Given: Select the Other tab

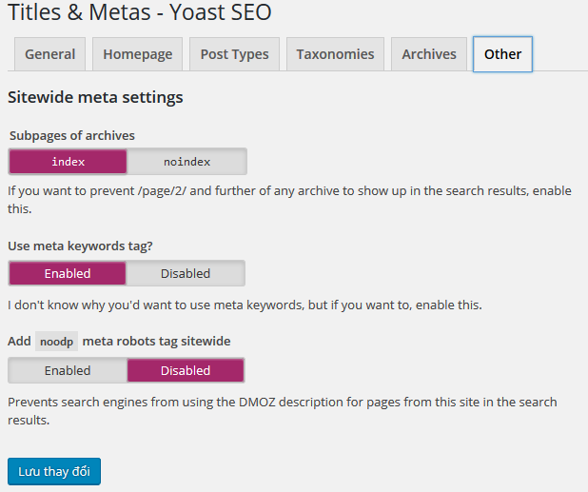Looking at the screenshot, I should pyautogui.click(x=502, y=54).
